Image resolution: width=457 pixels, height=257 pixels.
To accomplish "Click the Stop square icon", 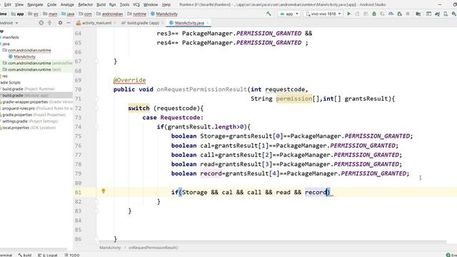I will 408,14.
